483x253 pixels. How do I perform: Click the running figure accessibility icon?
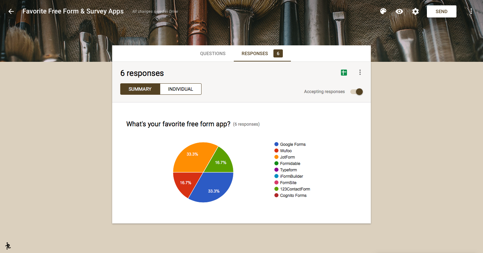8,246
